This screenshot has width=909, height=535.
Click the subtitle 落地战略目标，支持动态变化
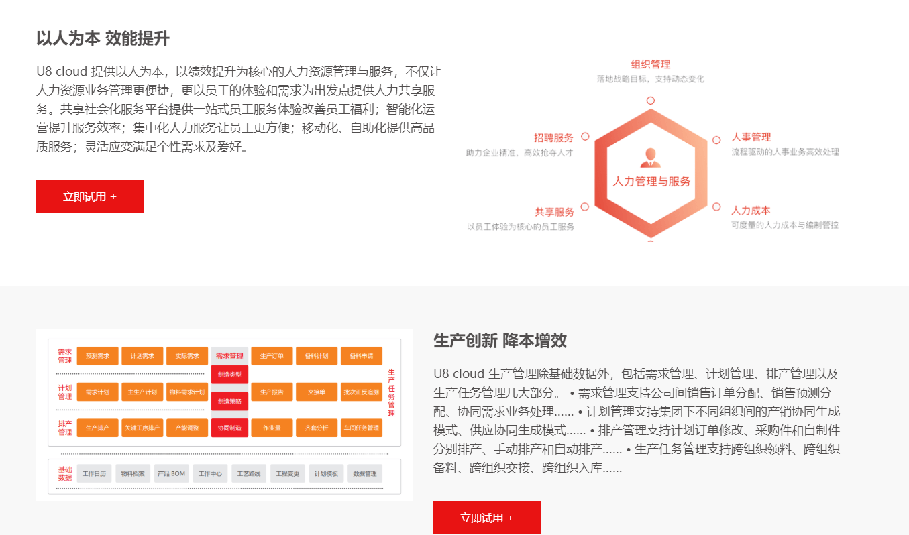coord(651,79)
